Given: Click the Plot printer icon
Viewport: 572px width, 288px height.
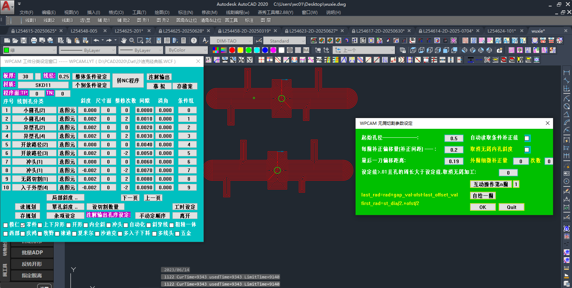Looking at the screenshot, I should point(34,40).
